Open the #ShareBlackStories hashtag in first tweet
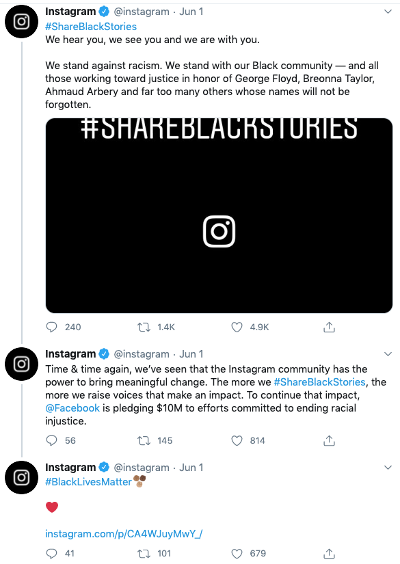The width and height of the screenshot is (400, 564). 91,27
